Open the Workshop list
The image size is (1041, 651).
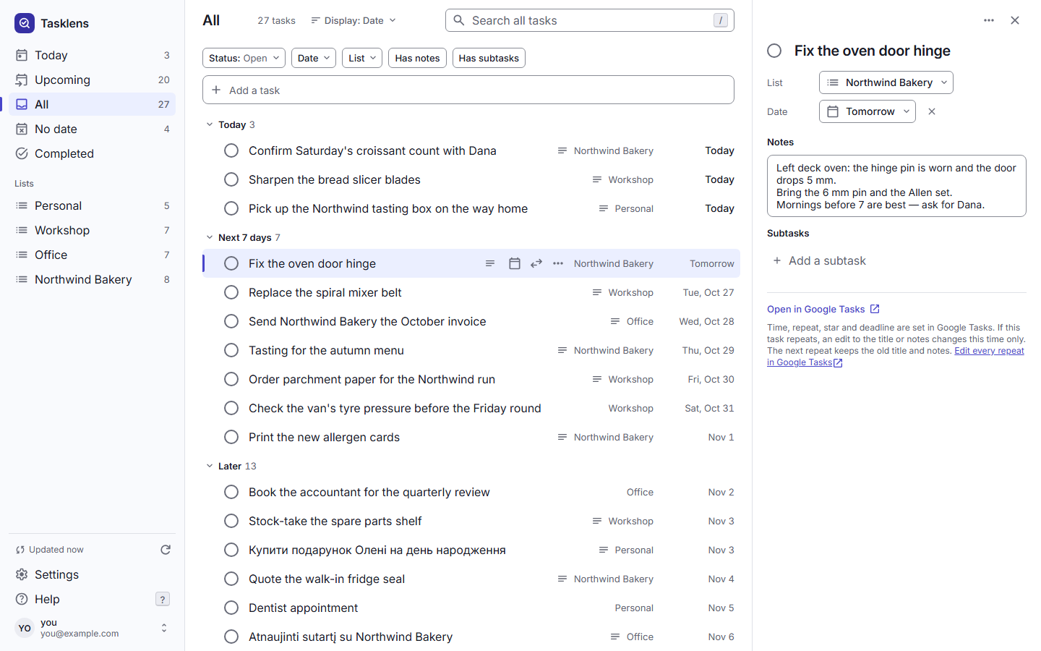92,230
